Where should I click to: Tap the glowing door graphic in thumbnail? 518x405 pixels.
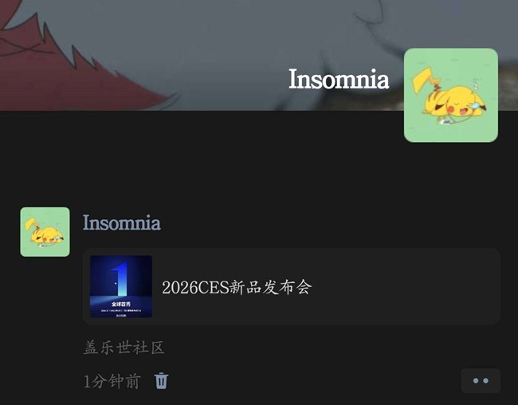click(120, 279)
